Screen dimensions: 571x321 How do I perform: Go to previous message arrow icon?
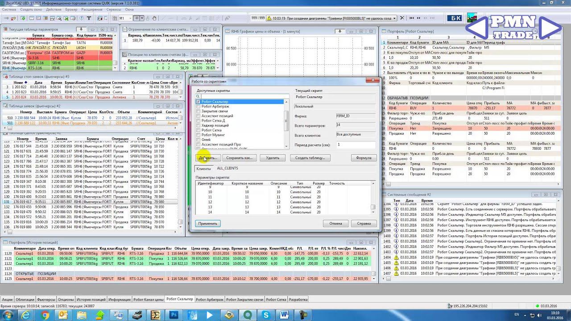pos(418,18)
